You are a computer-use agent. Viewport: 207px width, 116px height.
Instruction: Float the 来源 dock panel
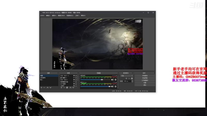(x=78, y=73)
